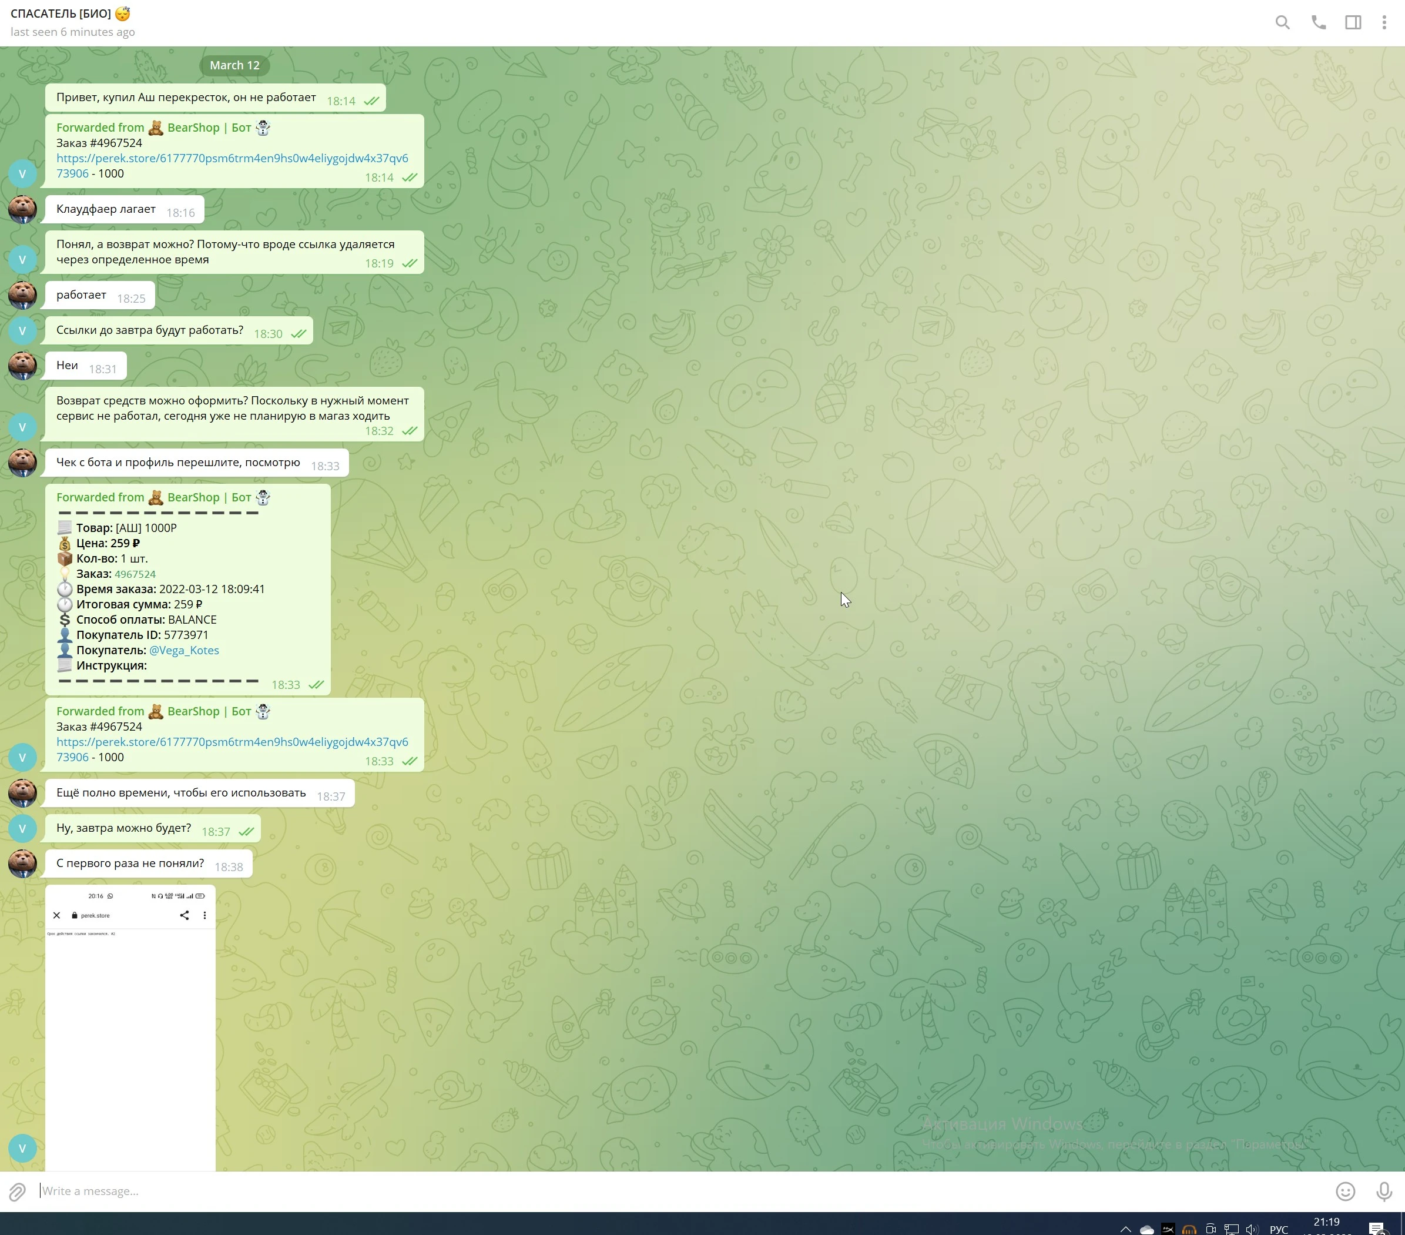Click 'Товар: [АШ] 1000P' line
The width and height of the screenshot is (1405, 1235).
coord(117,528)
